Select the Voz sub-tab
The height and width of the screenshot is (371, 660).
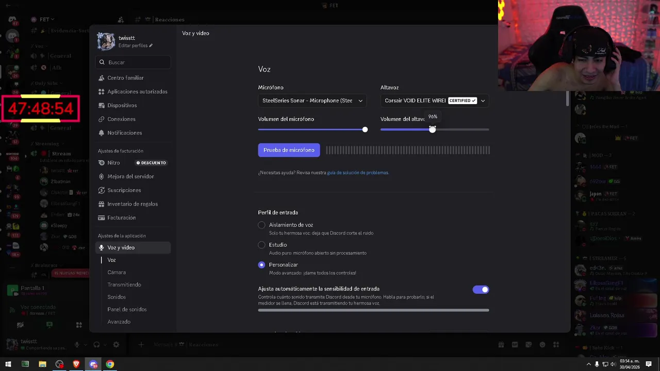coord(112,260)
